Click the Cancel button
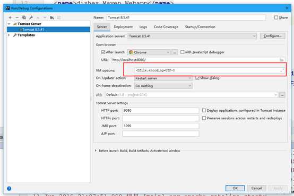Screen dimensions: 294x196 click(256, 188)
